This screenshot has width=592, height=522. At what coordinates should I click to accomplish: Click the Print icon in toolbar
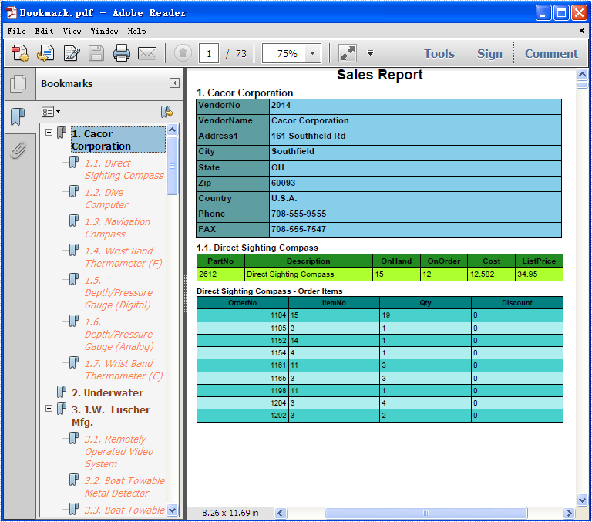pyautogui.click(x=122, y=53)
